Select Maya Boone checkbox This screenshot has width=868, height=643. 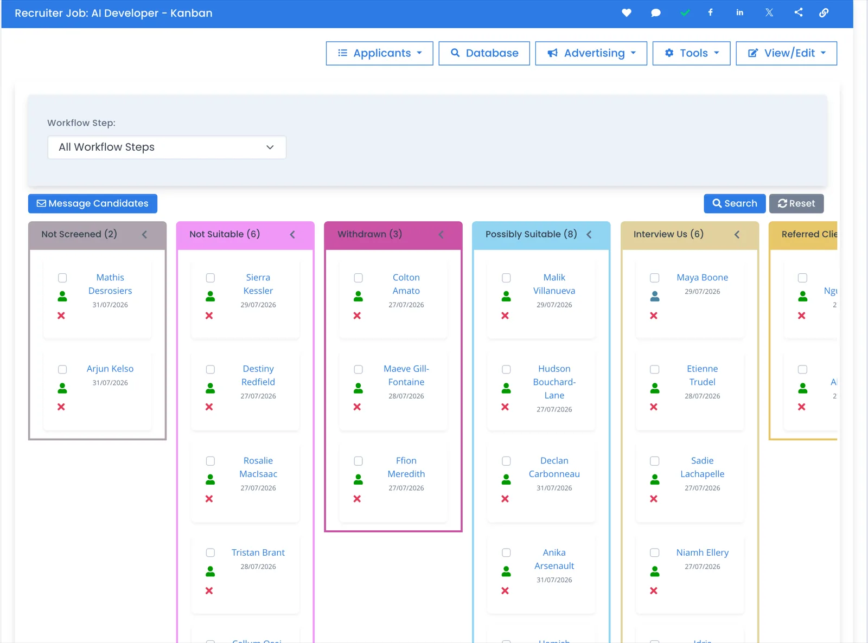(655, 278)
